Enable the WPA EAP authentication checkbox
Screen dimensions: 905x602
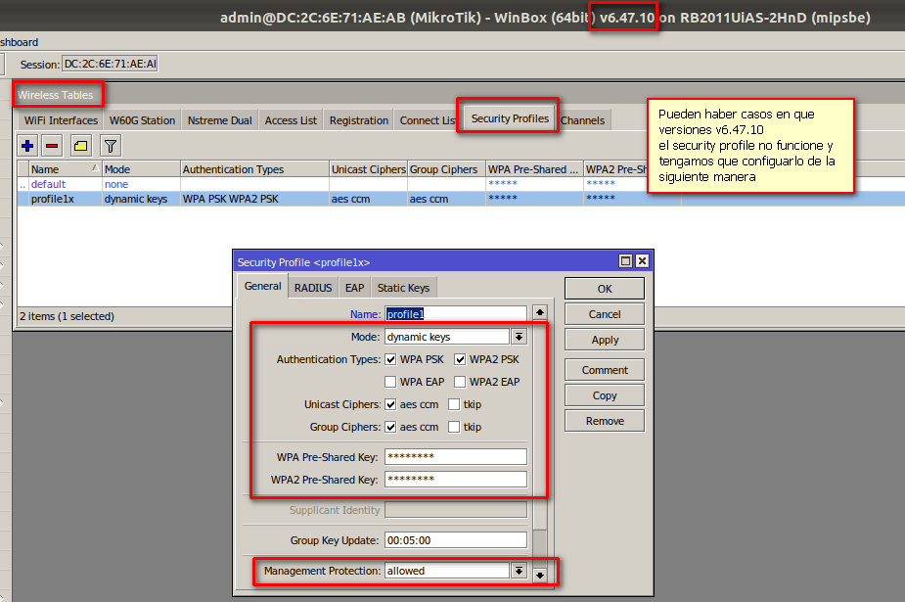(389, 382)
